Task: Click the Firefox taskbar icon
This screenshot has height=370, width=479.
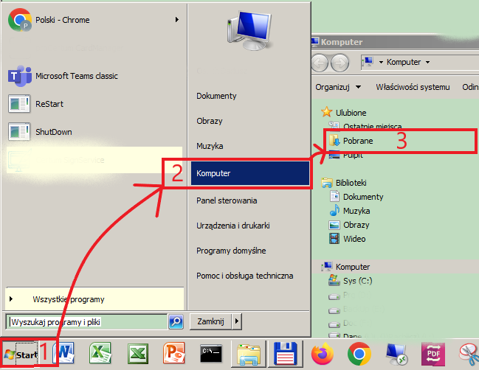Action: [x=323, y=354]
